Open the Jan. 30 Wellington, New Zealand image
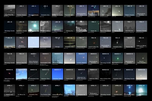This screenshot has width=152, height=101. (x=58, y=26)
